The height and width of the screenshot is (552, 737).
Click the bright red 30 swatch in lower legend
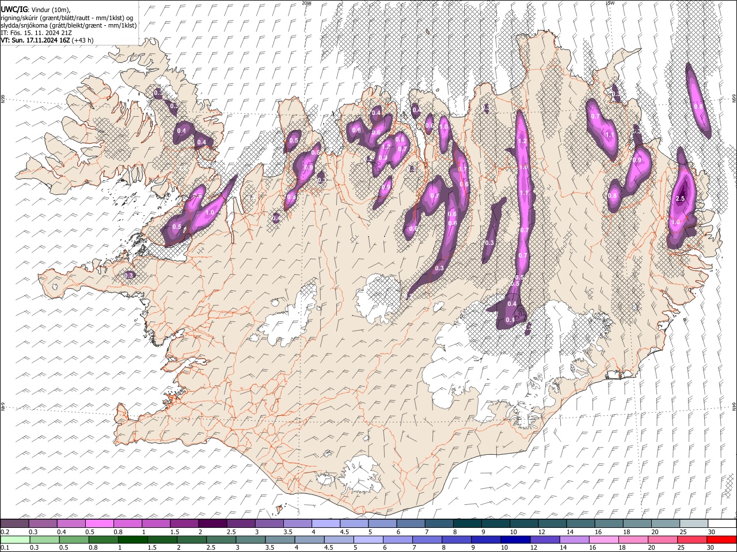point(720,539)
